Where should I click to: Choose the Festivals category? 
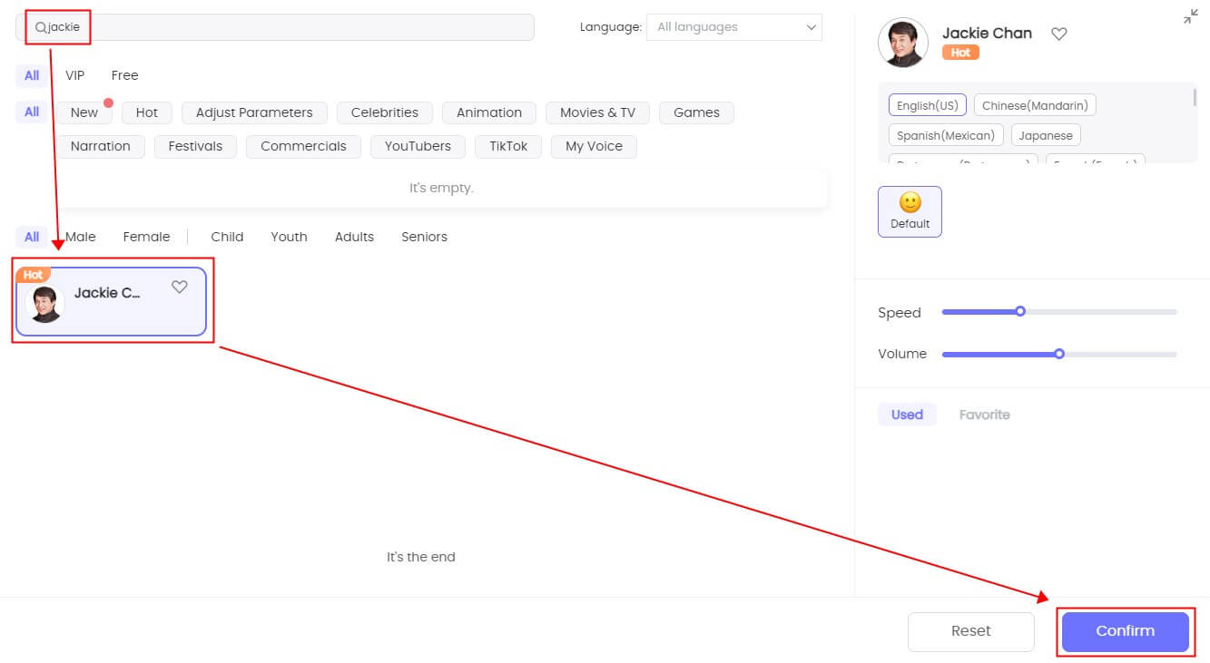(195, 146)
